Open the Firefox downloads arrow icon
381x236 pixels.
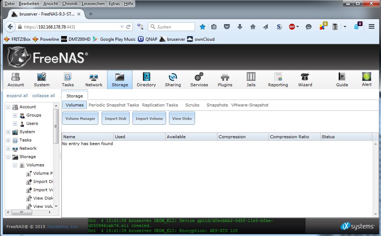click(240, 27)
